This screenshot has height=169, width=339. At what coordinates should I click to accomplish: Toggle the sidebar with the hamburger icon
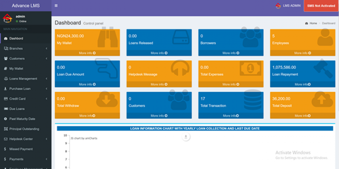point(56,6)
